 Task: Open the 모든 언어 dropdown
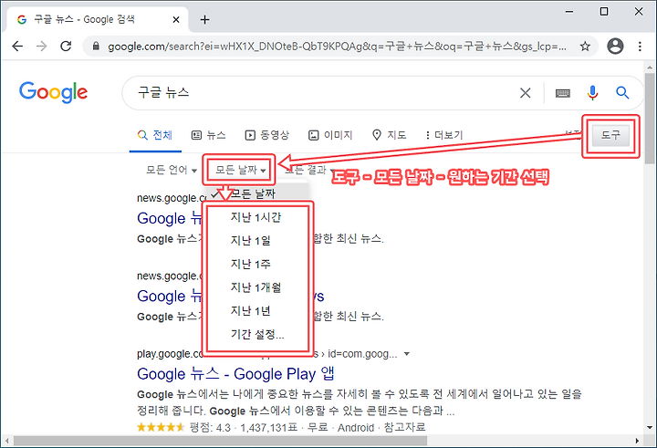172,170
